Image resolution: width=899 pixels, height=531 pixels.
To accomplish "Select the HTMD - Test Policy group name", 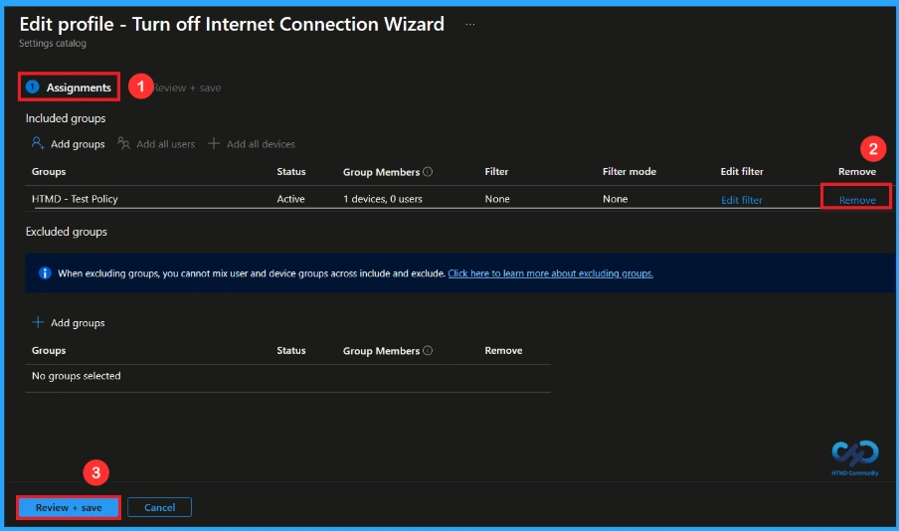I will pos(75,199).
